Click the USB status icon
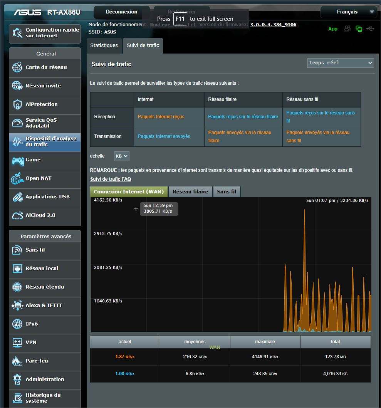The image size is (381, 408). [370, 29]
